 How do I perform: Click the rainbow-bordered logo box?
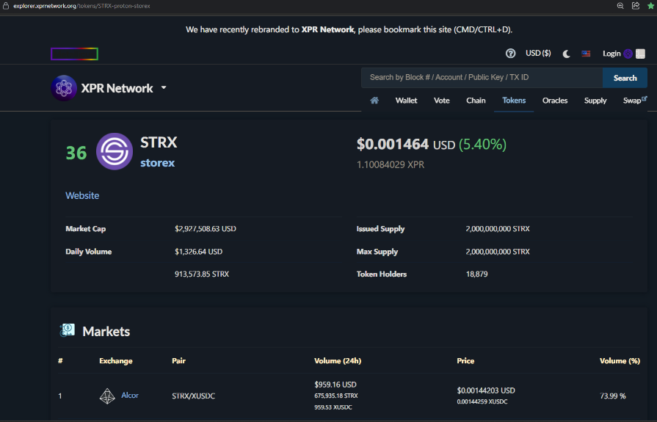click(x=75, y=54)
